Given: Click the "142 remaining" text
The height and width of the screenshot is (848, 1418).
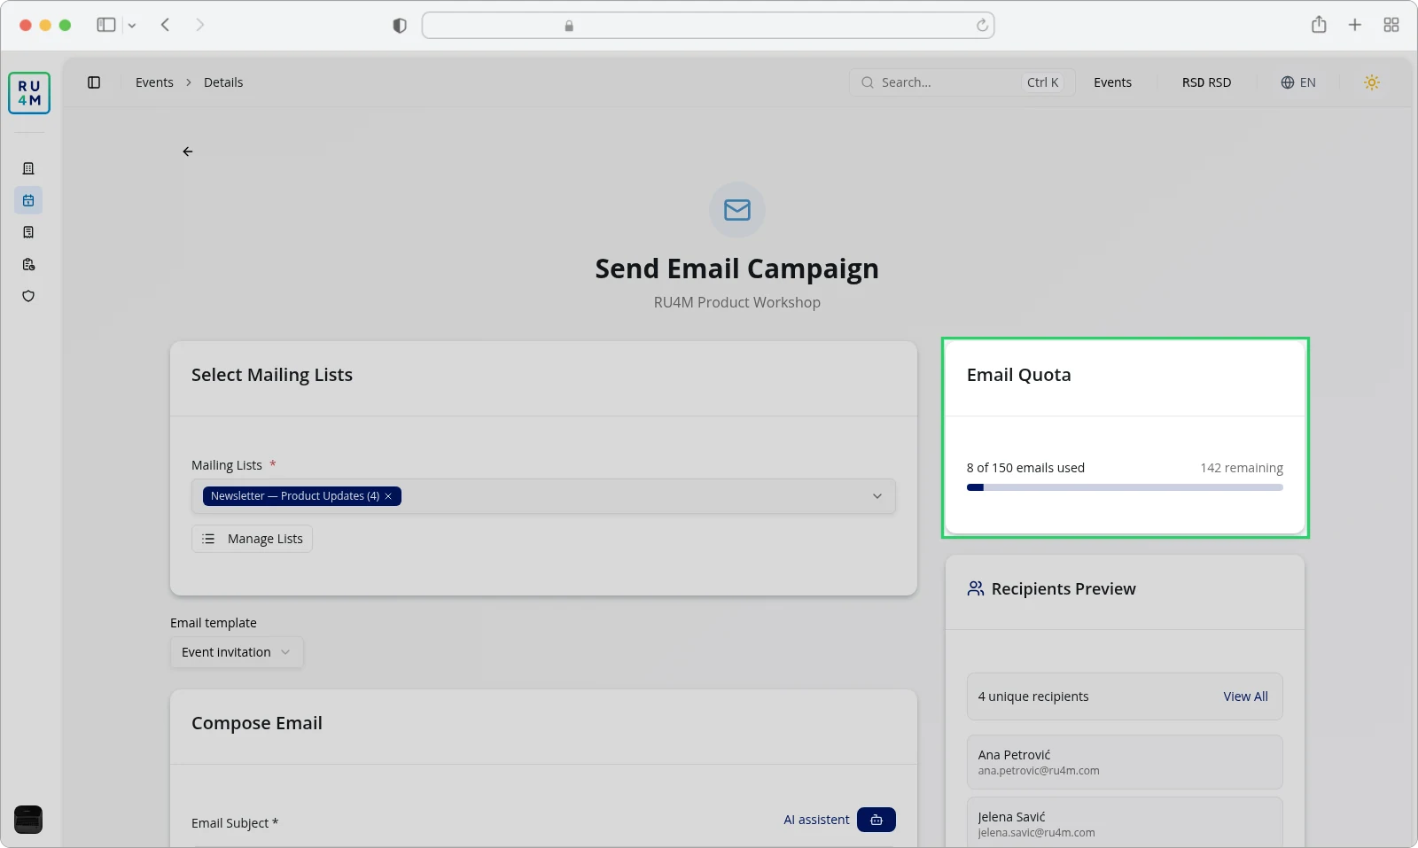Looking at the screenshot, I should point(1242,468).
